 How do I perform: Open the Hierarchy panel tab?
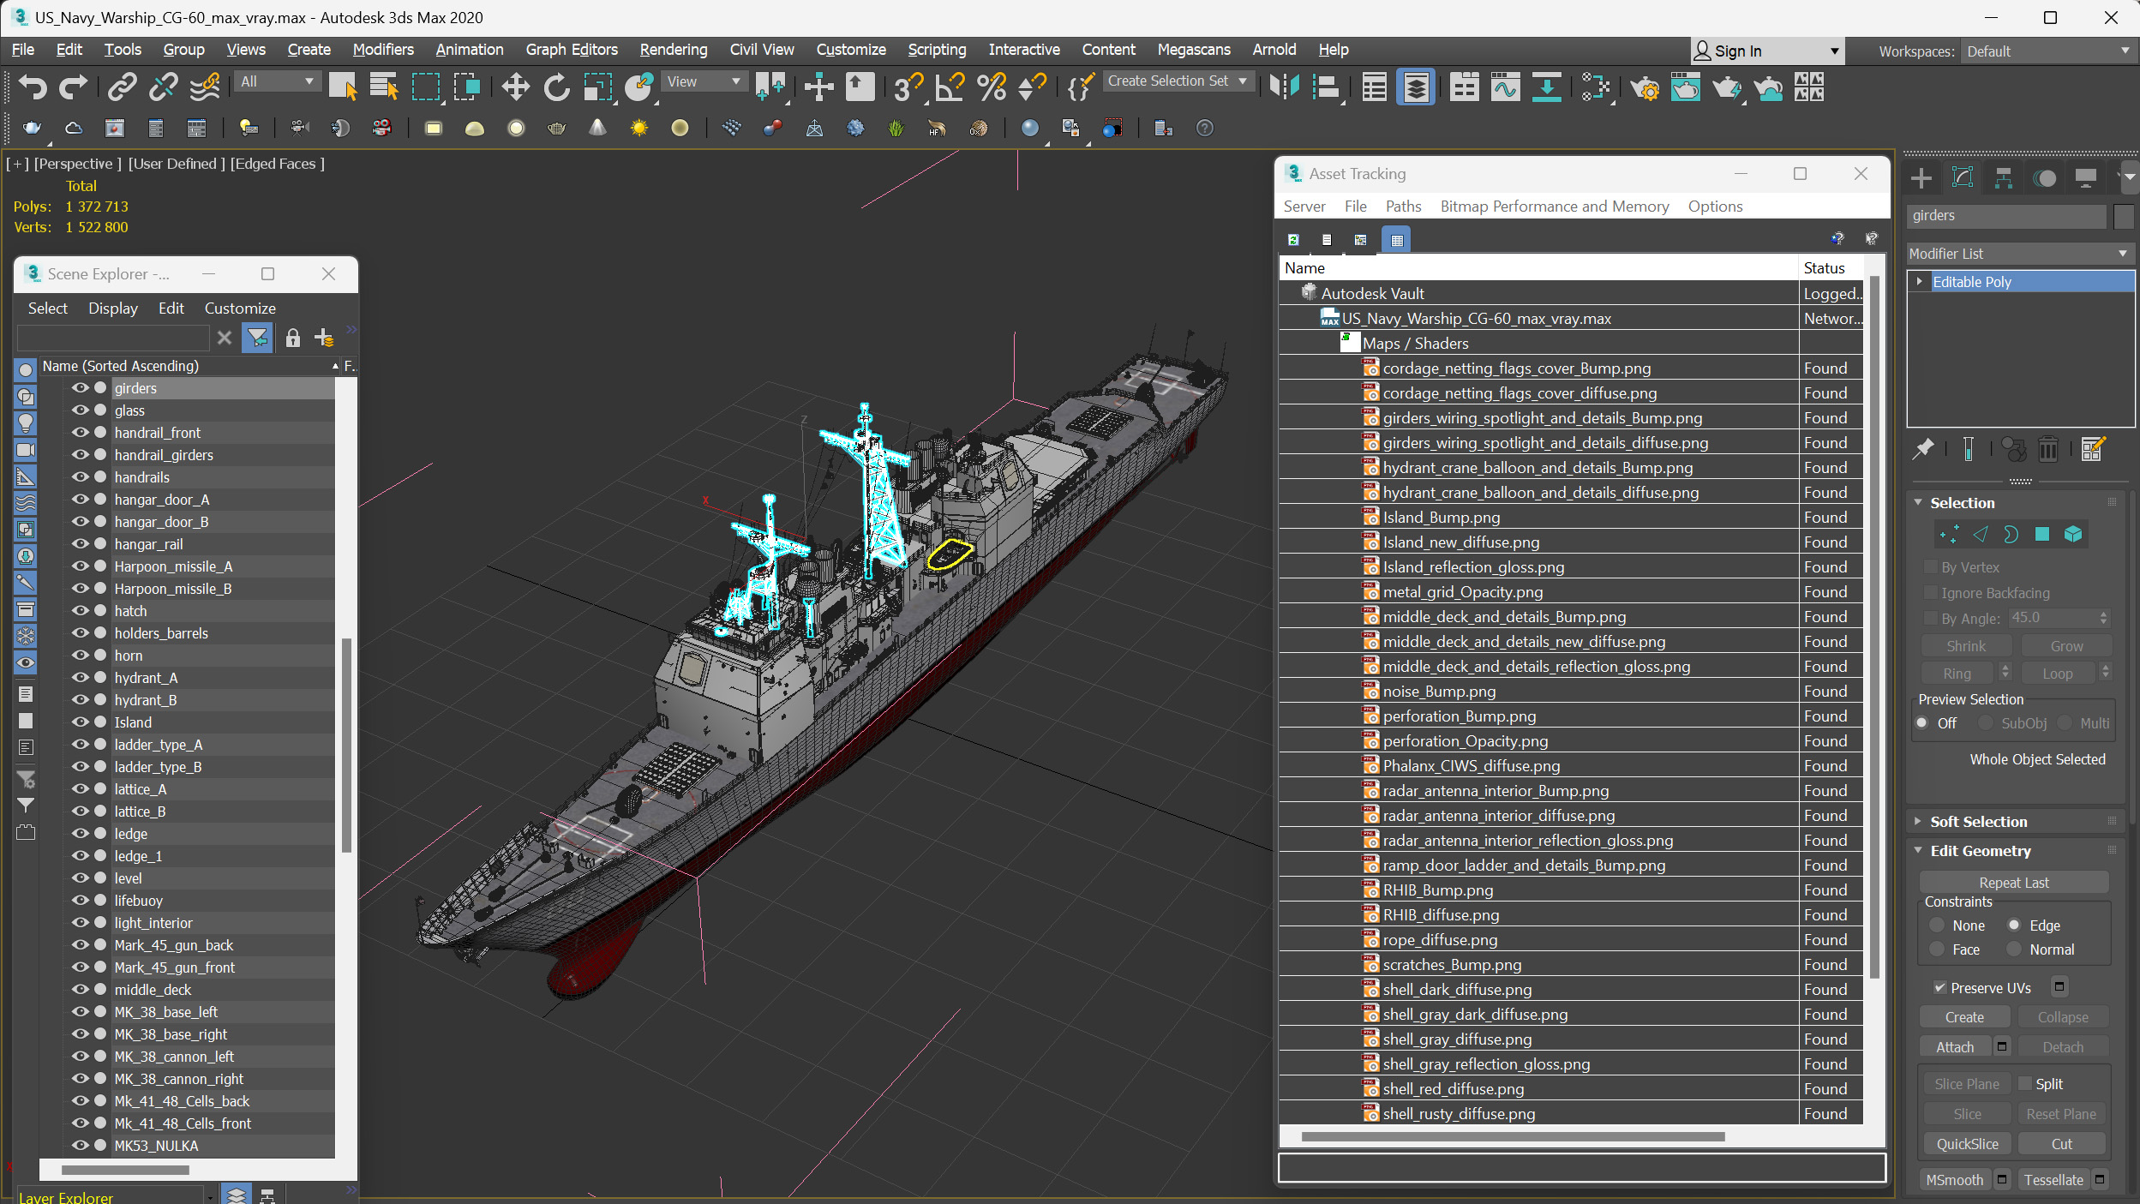coord(2003,177)
